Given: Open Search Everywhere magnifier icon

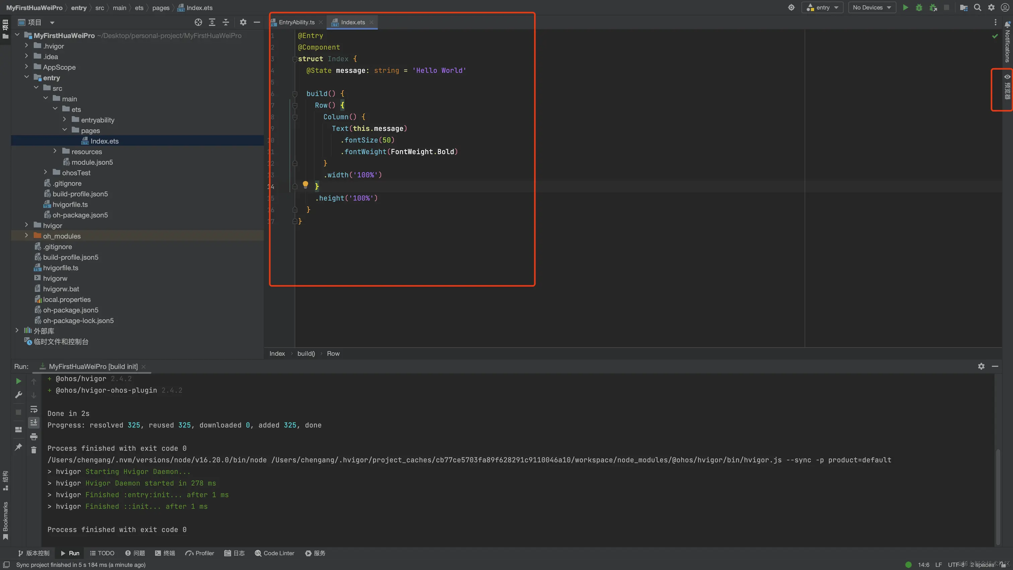Looking at the screenshot, I should coord(977,7).
